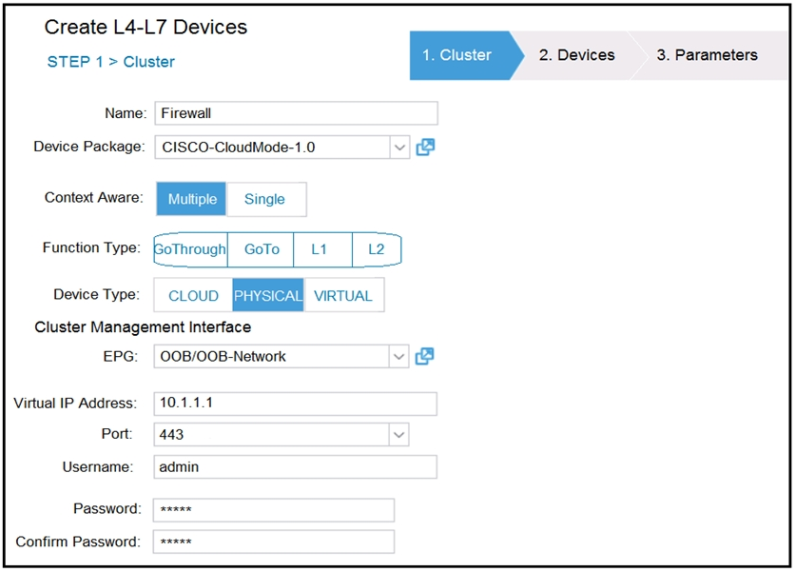The image size is (796, 572).
Task: Choose GoThrough function type
Action: click(191, 249)
